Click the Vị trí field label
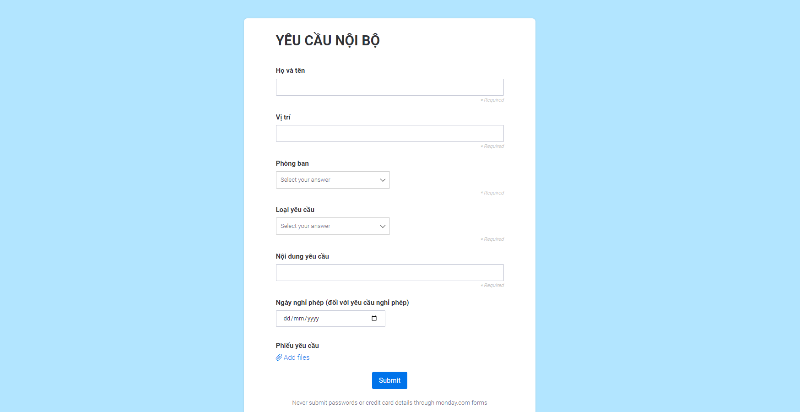800x412 pixels. point(283,117)
